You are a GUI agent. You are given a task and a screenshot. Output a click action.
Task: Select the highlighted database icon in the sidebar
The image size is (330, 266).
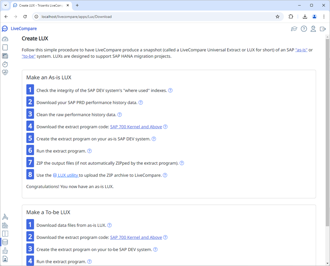tap(5, 242)
